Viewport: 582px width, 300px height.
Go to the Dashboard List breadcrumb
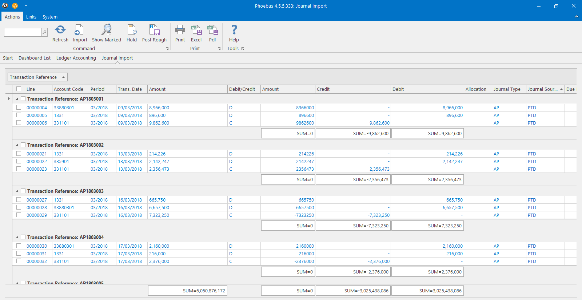click(35, 58)
